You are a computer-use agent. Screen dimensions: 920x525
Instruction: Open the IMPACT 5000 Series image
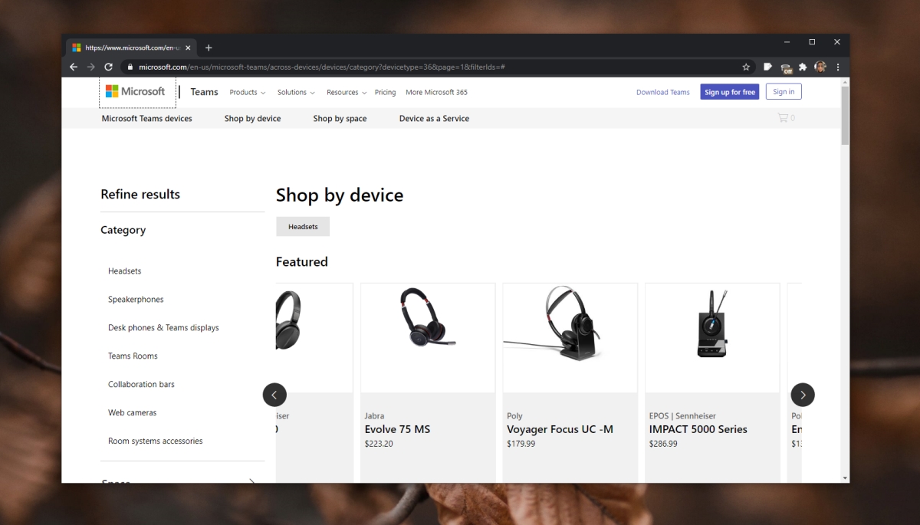coord(712,338)
